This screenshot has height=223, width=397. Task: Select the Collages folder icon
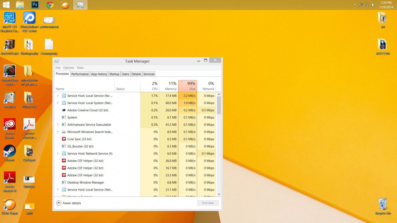click(x=29, y=153)
